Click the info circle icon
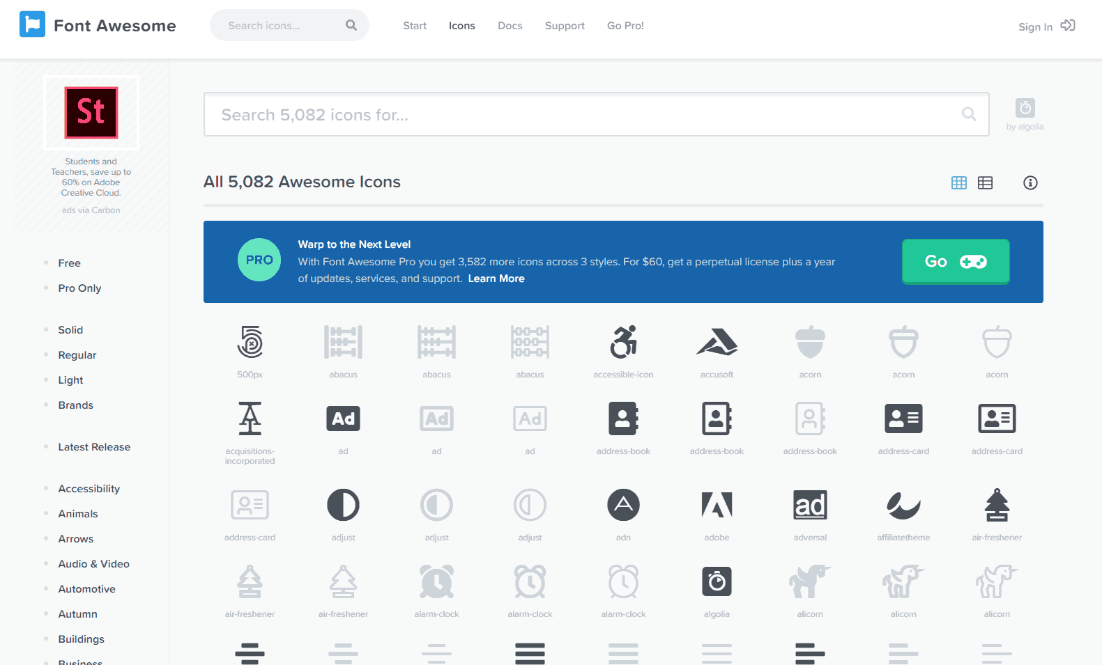Image resolution: width=1102 pixels, height=665 pixels. (1030, 182)
